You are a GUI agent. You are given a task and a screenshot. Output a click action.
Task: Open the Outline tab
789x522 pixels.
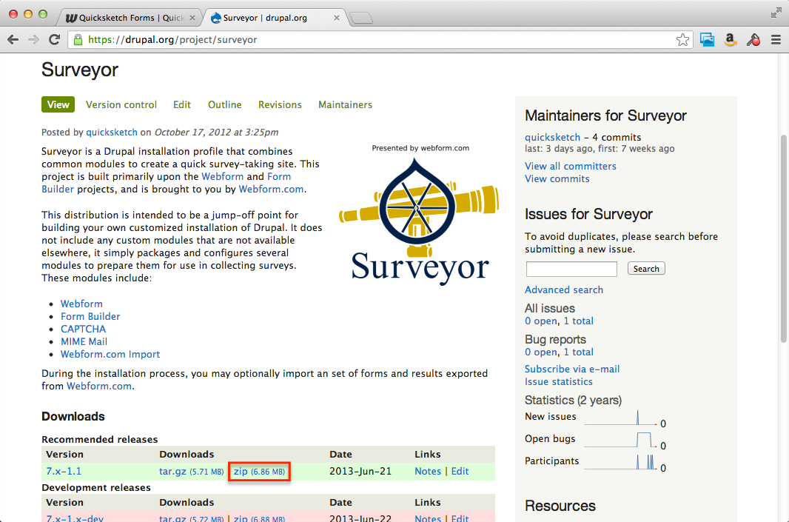(225, 104)
